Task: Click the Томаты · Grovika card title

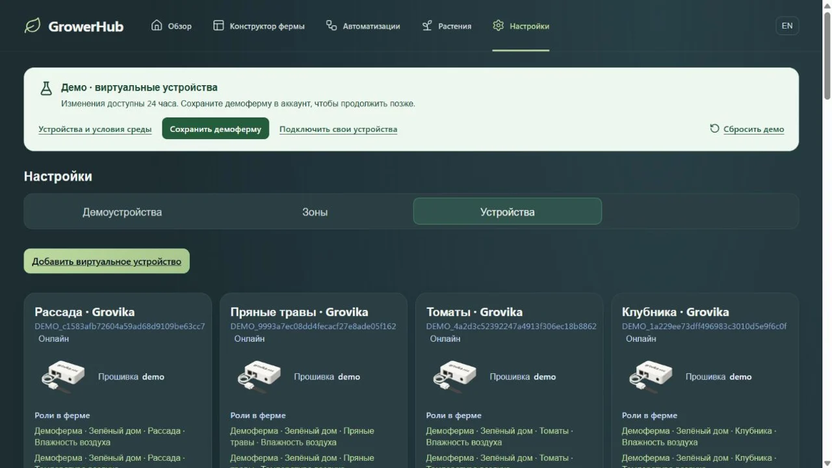Action: (474, 312)
